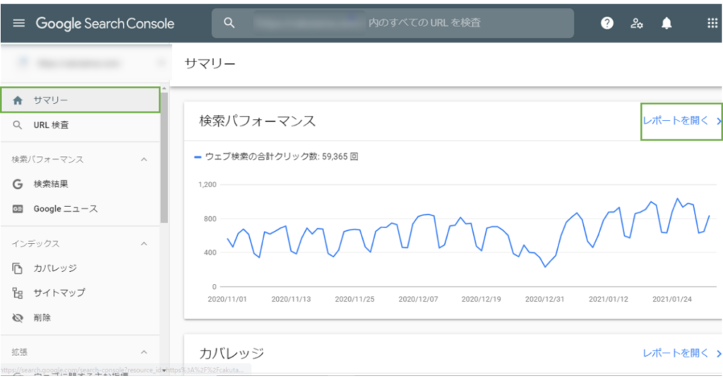Click the home icon beside サマリー
This screenshot has height=380, width=723.
tap(18, 100)
